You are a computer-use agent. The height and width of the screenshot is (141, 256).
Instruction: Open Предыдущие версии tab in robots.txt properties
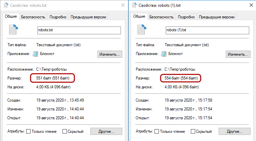[x=88, y=17]
